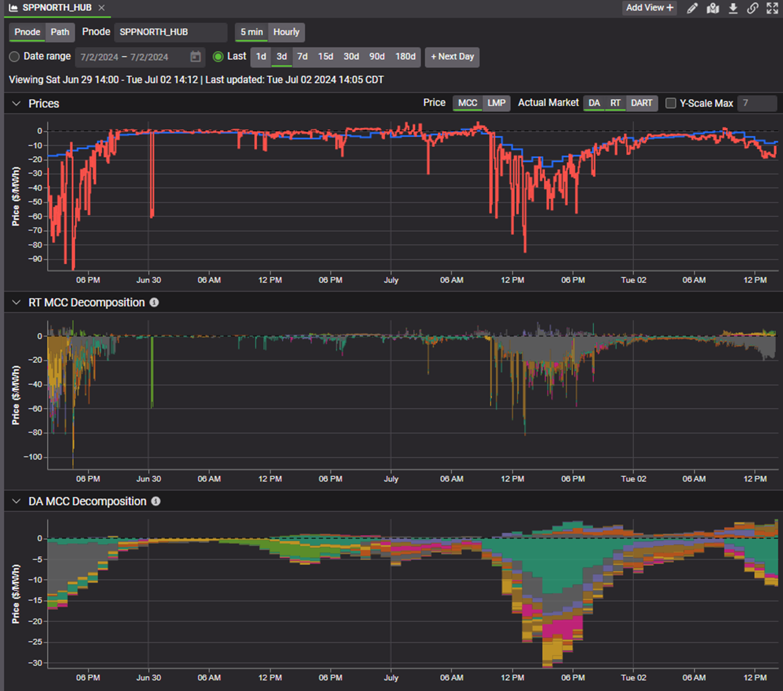Collapse the RT MCC Decomposition section

17,302
